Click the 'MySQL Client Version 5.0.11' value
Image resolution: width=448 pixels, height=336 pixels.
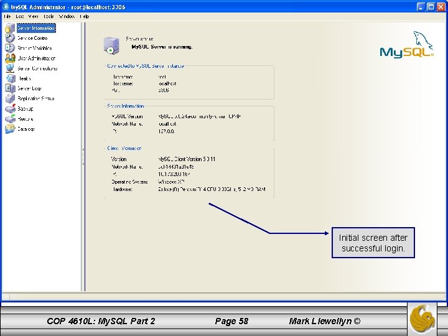click(x=187, y=159)
